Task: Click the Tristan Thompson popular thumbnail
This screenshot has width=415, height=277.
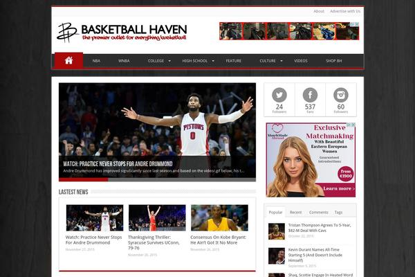Action: tap(277, 231)
